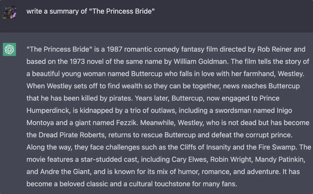Click the year "1987" in the response

[114, 49]
